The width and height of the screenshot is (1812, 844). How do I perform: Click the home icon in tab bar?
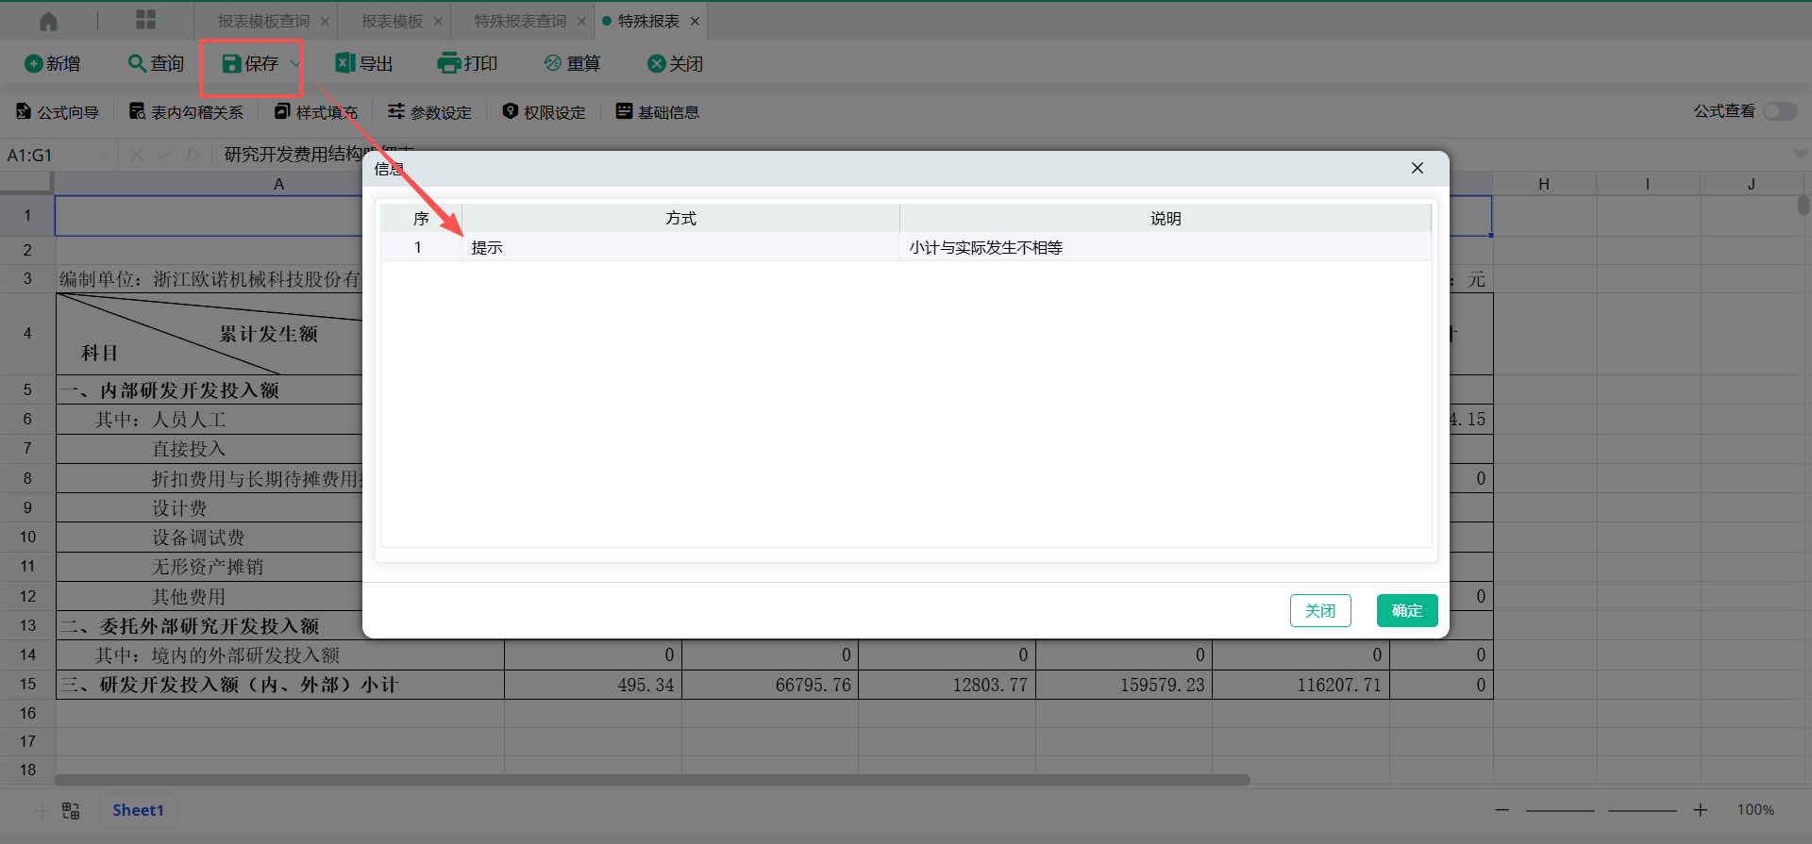[x=48, y=21]
